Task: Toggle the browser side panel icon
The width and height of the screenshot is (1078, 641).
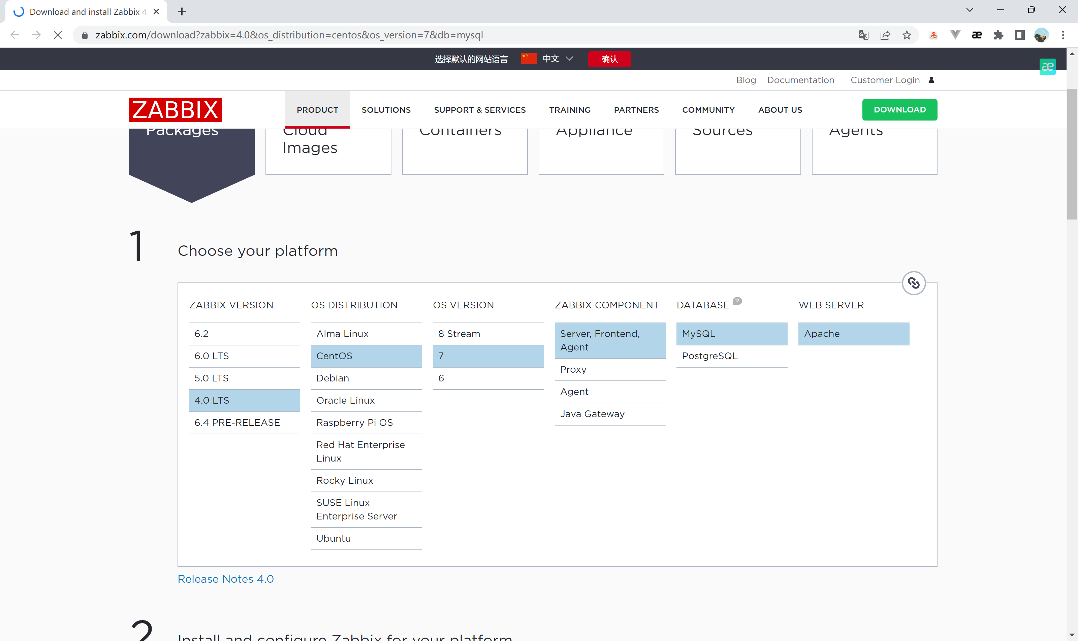Action: [1020, 35]
